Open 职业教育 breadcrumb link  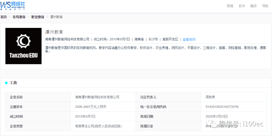38,17
